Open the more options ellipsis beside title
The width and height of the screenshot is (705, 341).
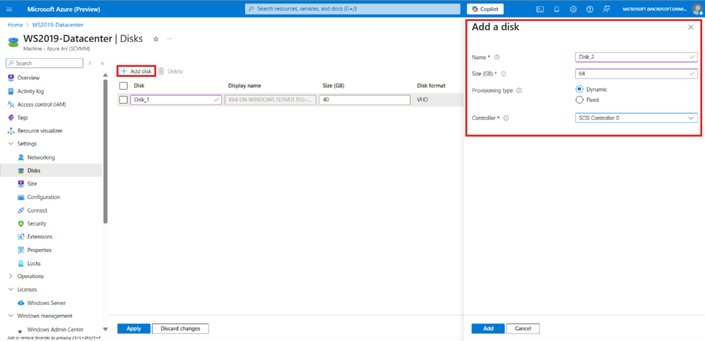coord(169,39)
